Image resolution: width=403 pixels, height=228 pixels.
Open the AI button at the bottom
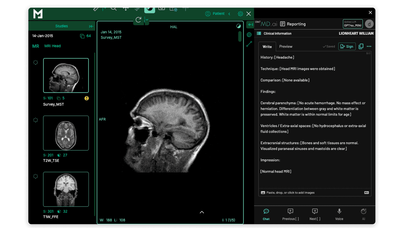coord(364,214)
